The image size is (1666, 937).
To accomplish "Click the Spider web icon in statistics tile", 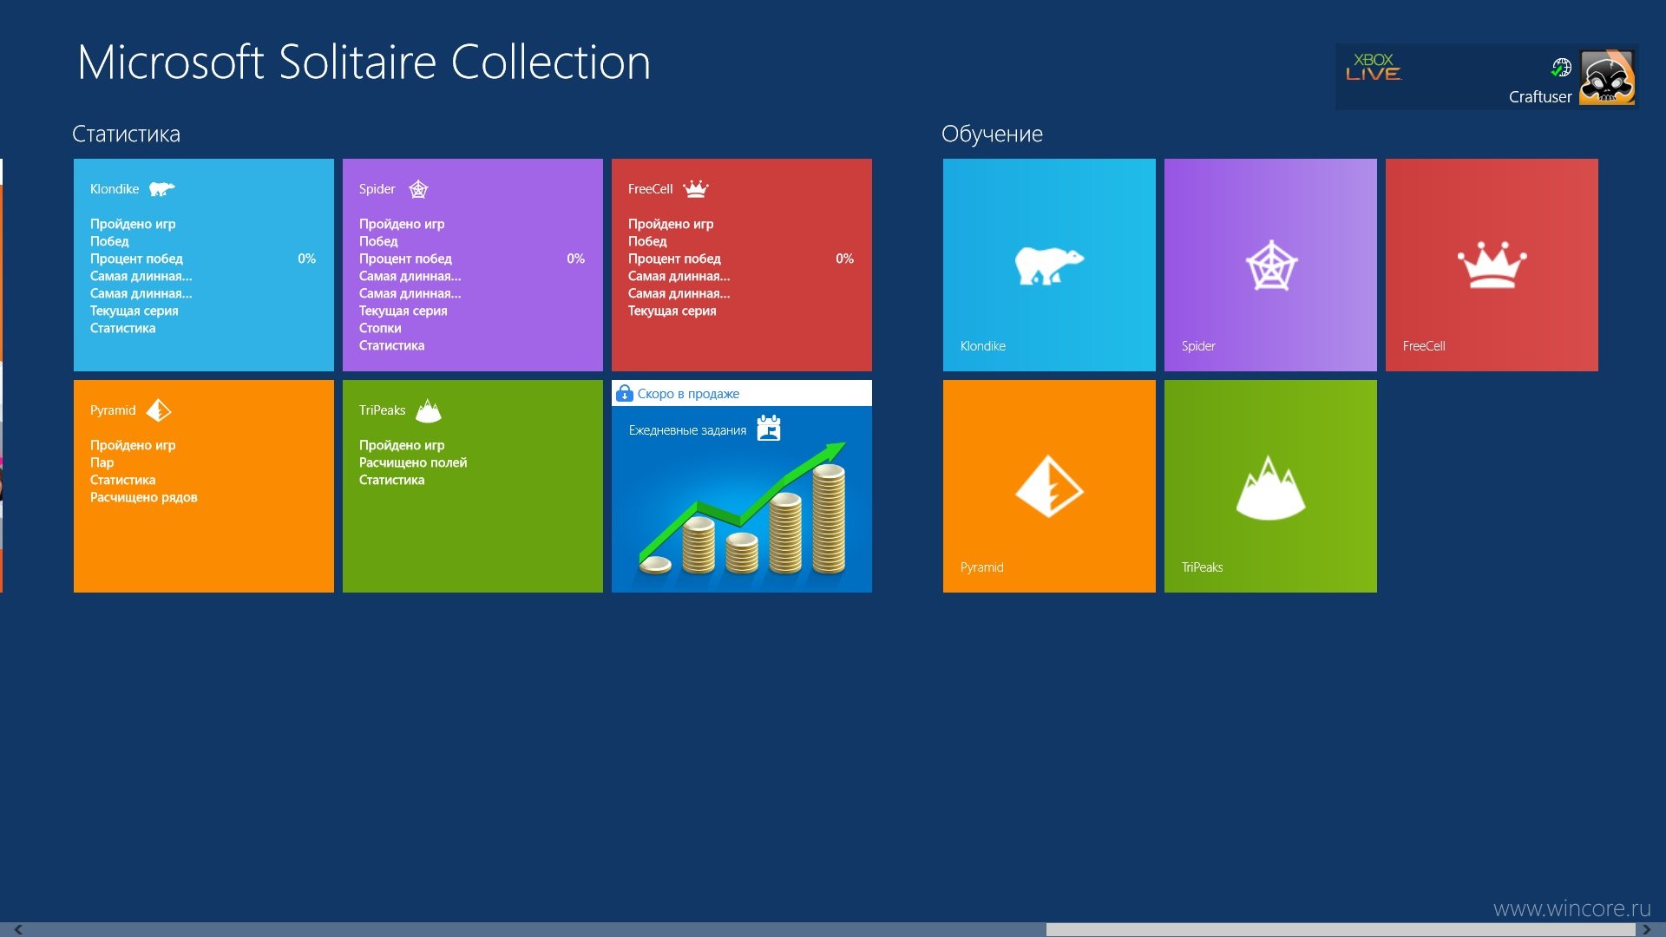I will click(x=418, y=188).
